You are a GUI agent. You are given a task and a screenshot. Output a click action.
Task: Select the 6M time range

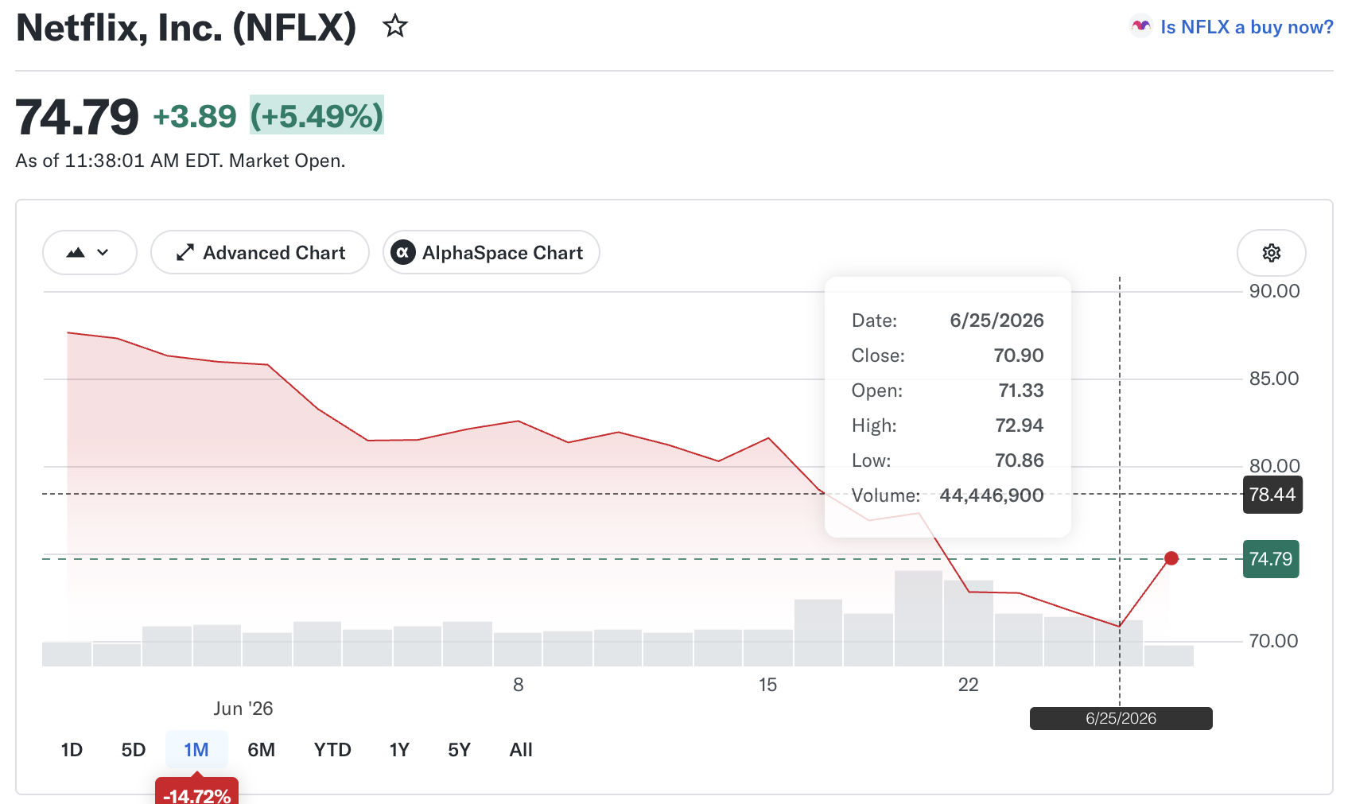(261, 750)
